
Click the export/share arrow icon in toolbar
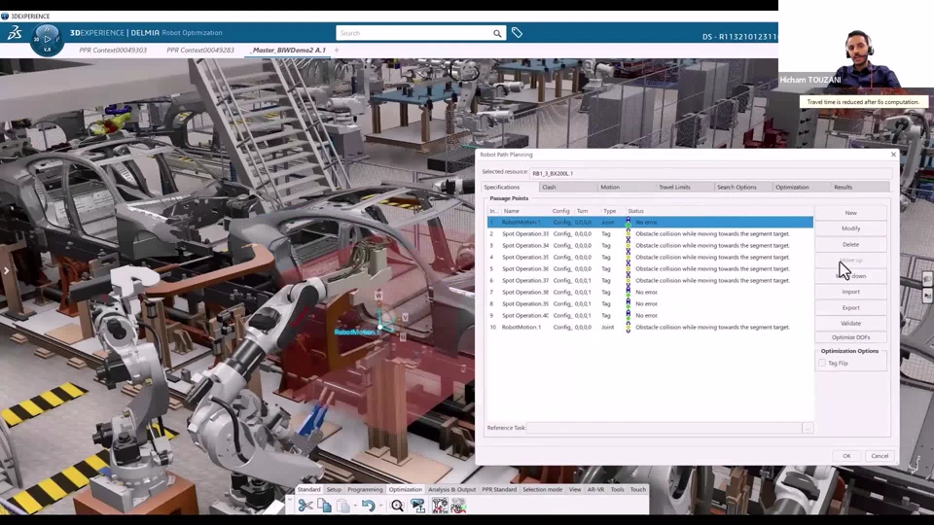418,506
